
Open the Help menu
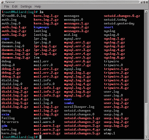tap(38, 7)
